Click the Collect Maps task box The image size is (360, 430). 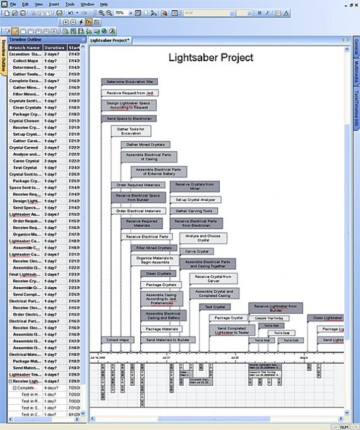tap(117, 340)
